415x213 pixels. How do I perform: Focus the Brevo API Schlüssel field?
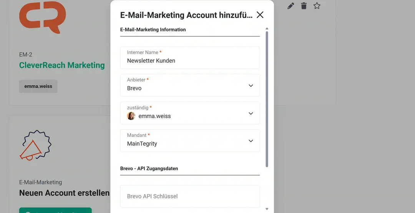[190, 196]
